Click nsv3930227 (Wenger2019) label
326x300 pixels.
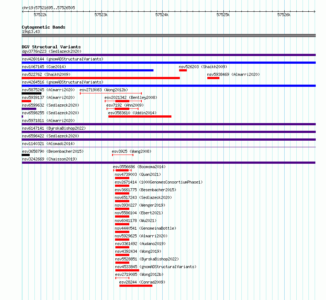[x=140, y=205]
